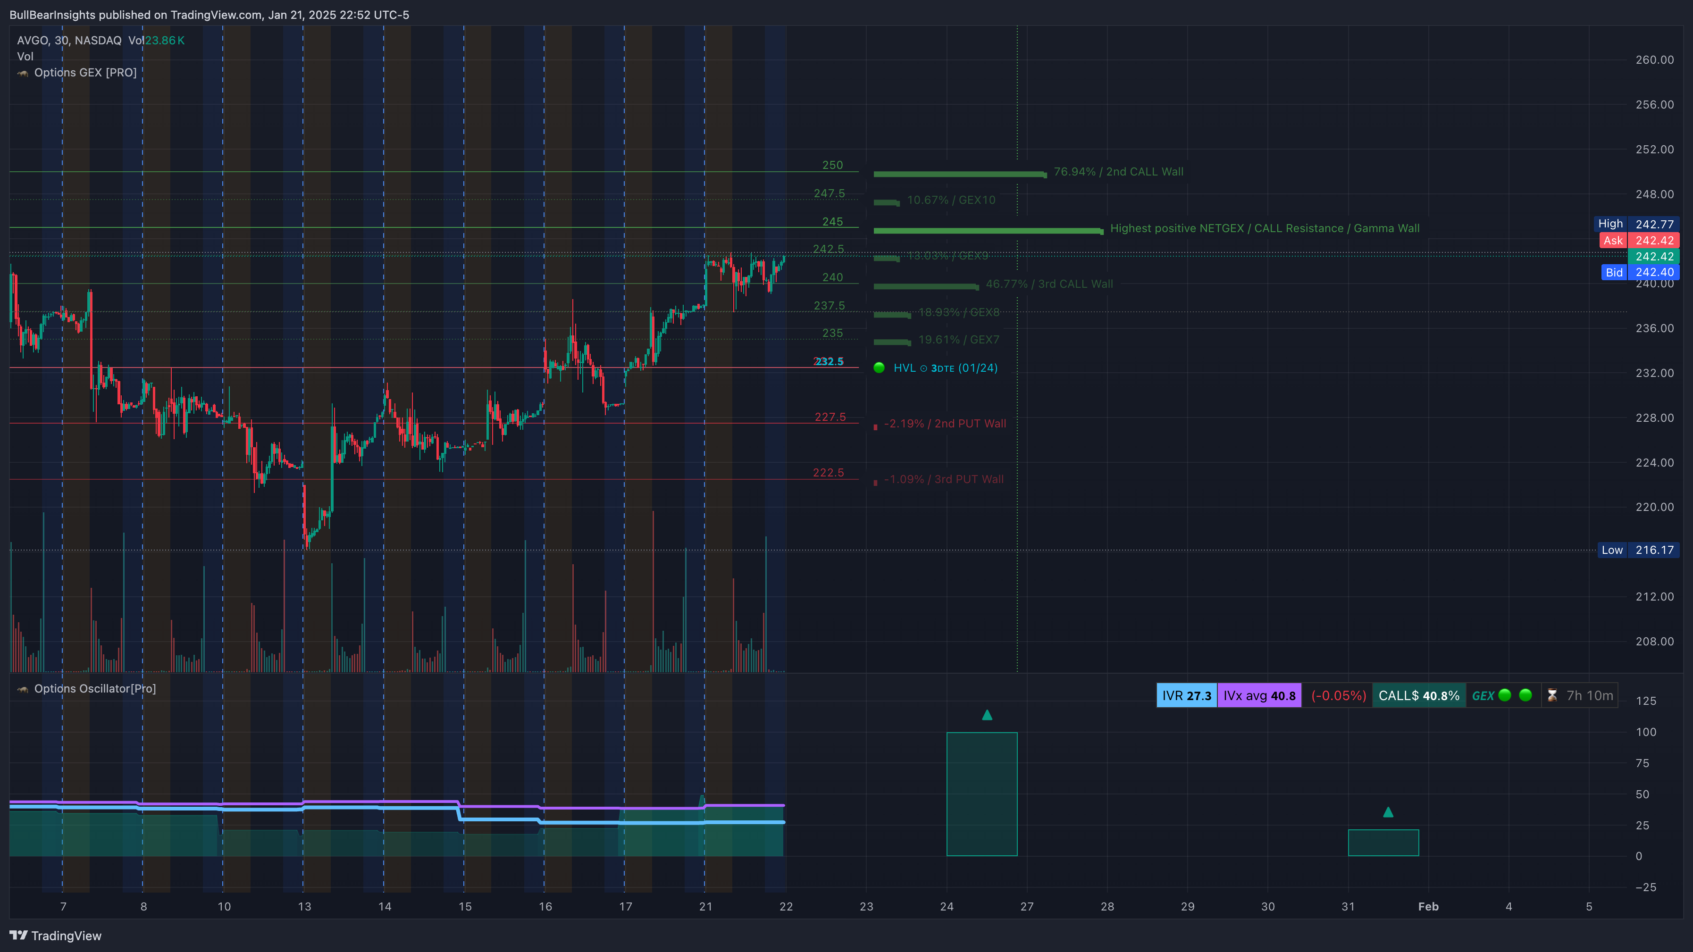Screen dimensions: 1693x952
Task: Click the AVGO, 30, NASDAQ symbol title
Action: click(69, 41)
